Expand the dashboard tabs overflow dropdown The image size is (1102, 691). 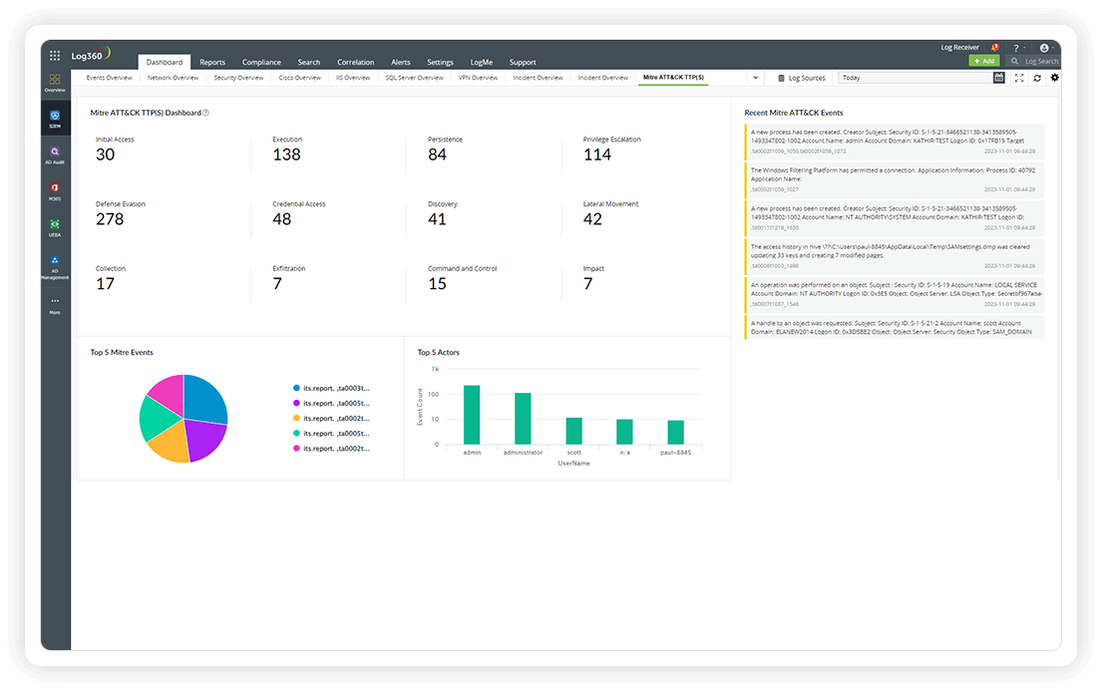tap(755, 78)
